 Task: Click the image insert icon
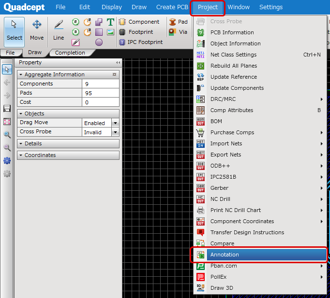[110, 32]
